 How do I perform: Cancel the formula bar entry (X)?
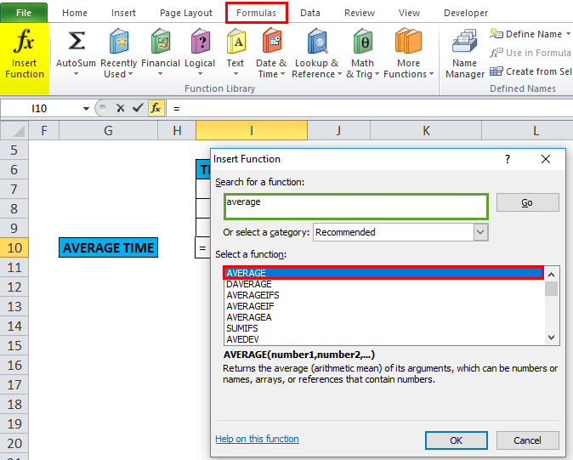click(x=120, y=108)
